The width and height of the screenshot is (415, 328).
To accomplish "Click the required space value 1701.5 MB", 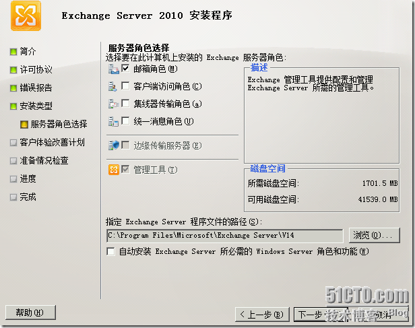I will coord(380,183).
